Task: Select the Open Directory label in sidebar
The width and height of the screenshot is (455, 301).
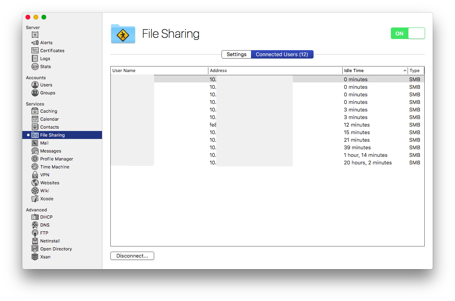Action: (x=56, y=249)
